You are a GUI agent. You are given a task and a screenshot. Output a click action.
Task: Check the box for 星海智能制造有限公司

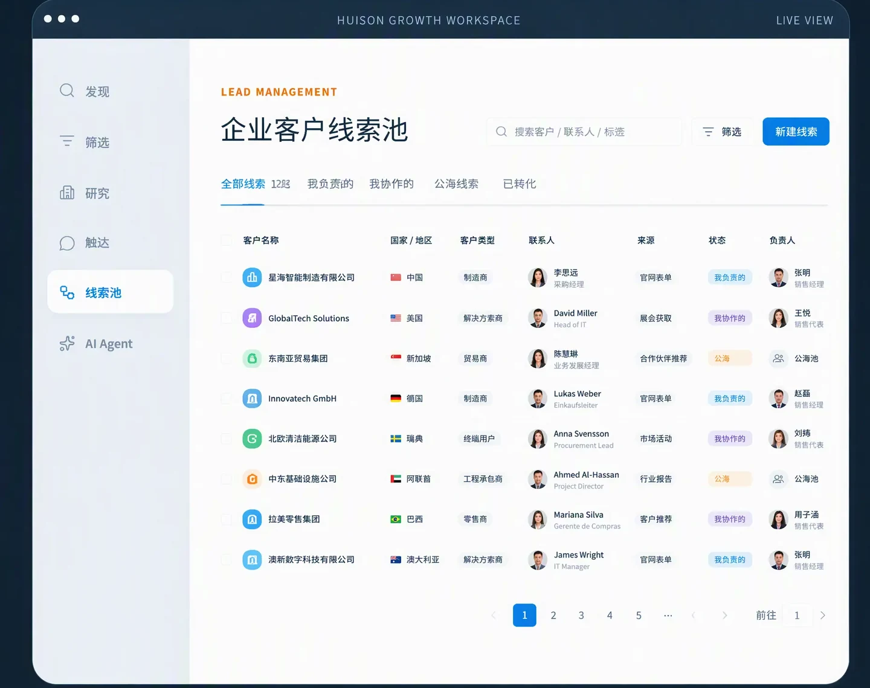(226, 277)
